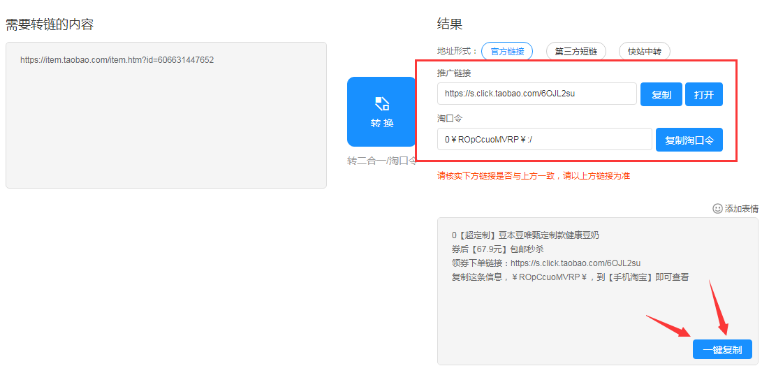Click the 领券下单链接 line in result text

(x=545, y=263)
